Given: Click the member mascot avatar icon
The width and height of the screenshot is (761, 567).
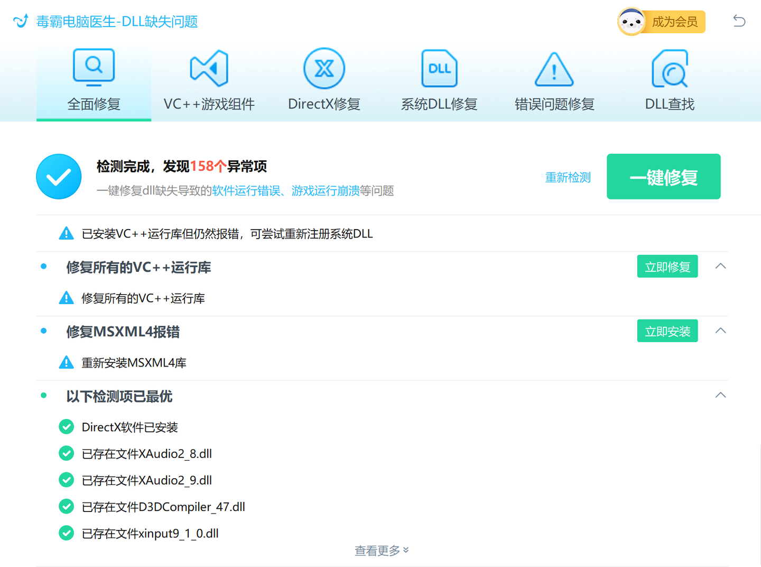Looking at the screenshot, I should tap(631, 22).
